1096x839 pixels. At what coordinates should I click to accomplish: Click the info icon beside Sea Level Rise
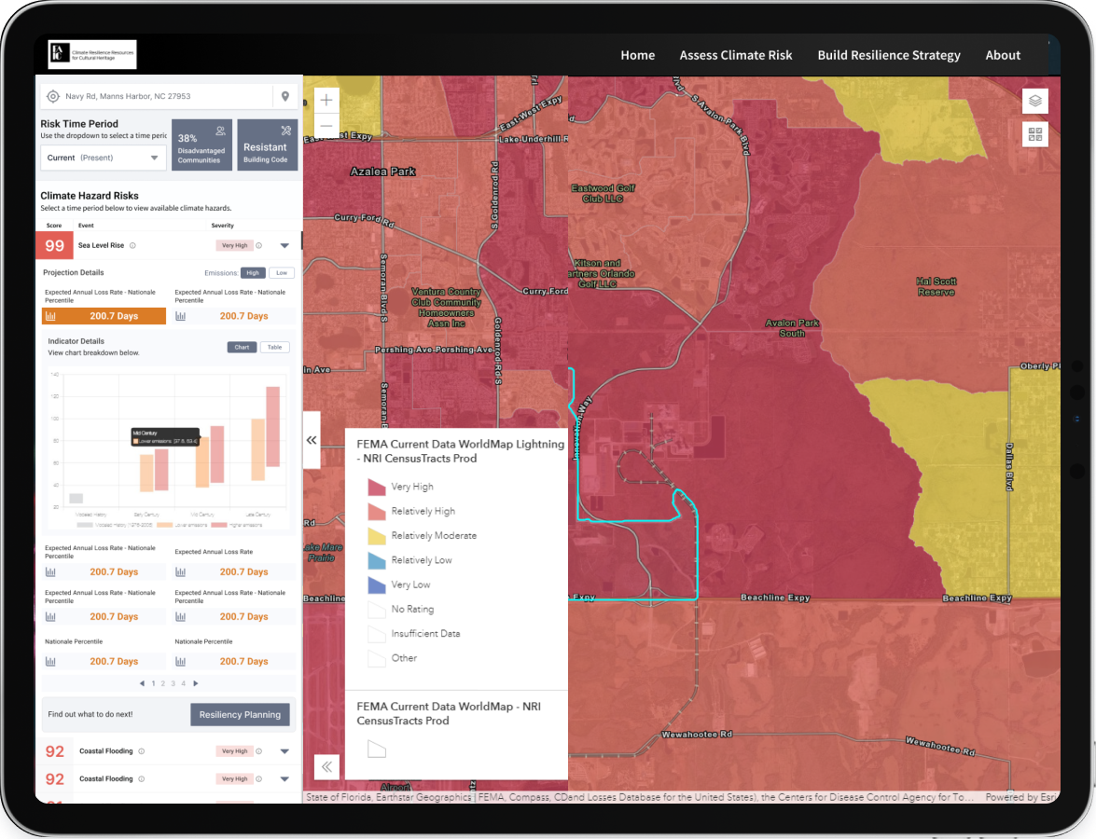pyautogui.click(x=132, y=246)
